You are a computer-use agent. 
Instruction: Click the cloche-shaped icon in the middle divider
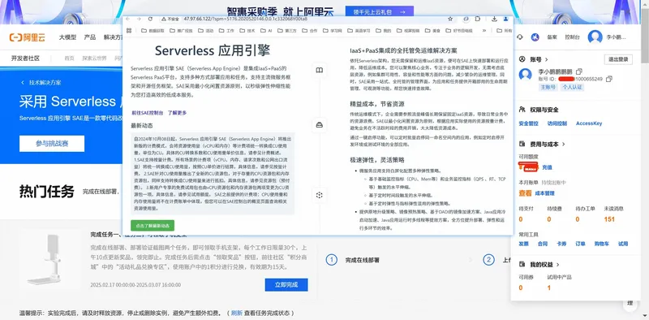[x=319, y=125]
